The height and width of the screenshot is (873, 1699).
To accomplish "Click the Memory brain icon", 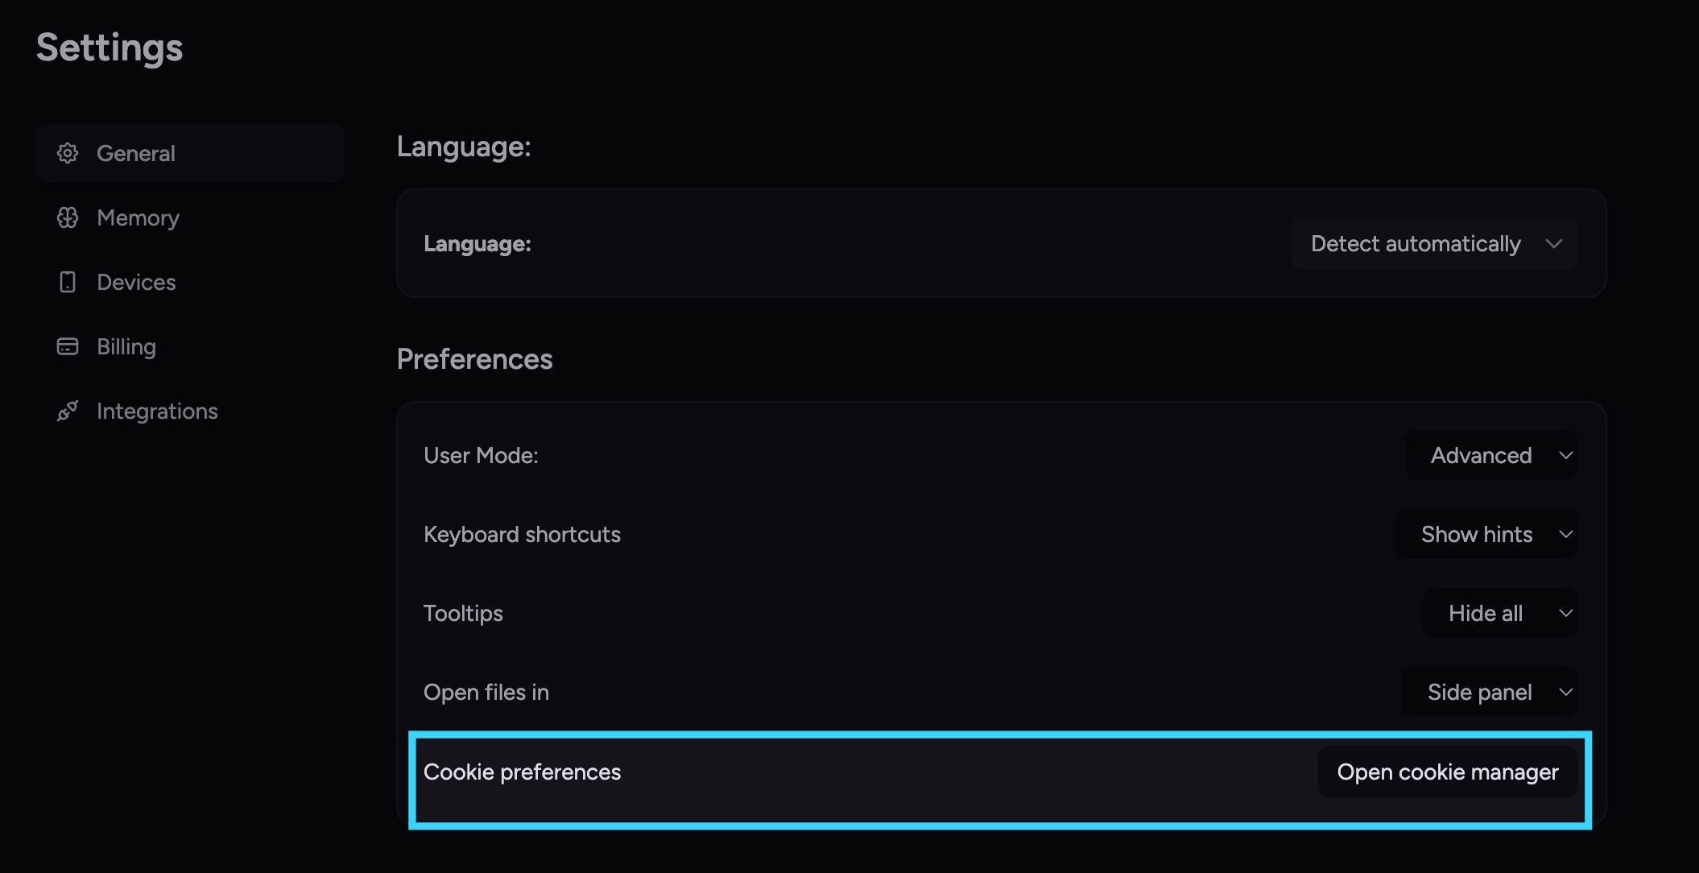I will click(68, 217).
